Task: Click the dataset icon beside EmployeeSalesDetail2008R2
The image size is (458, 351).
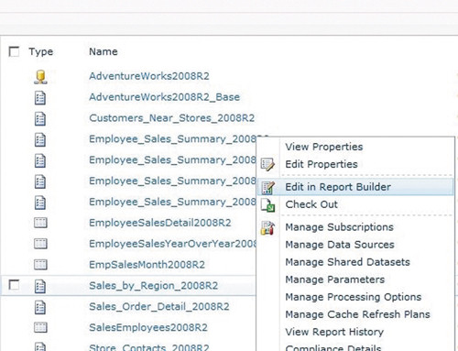Action: (40, 223)
